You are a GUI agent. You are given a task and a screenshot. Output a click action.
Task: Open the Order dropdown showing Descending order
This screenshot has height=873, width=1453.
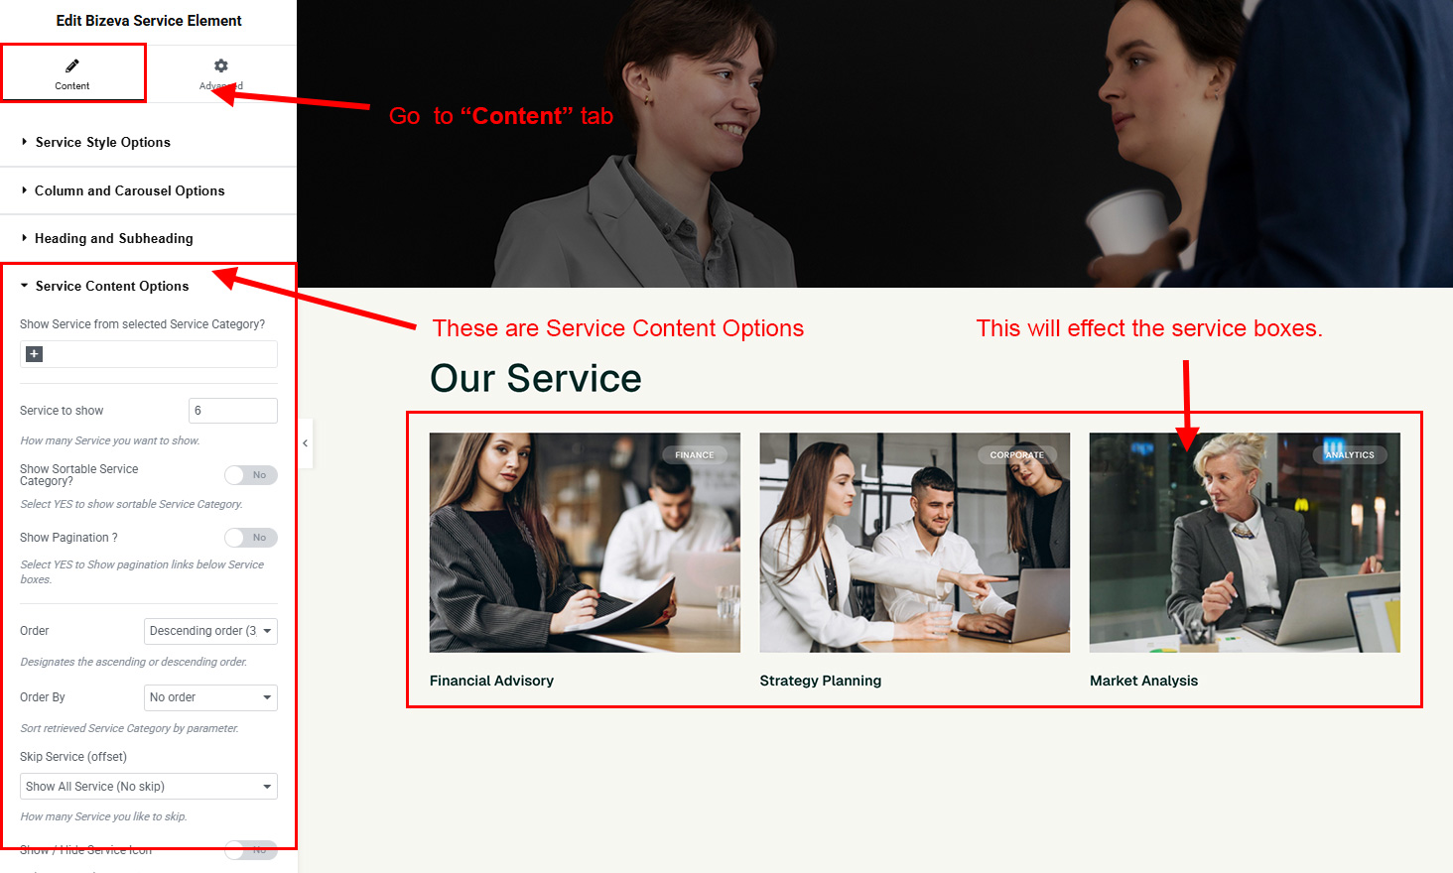pyautogui.click(x=210, y=631)
